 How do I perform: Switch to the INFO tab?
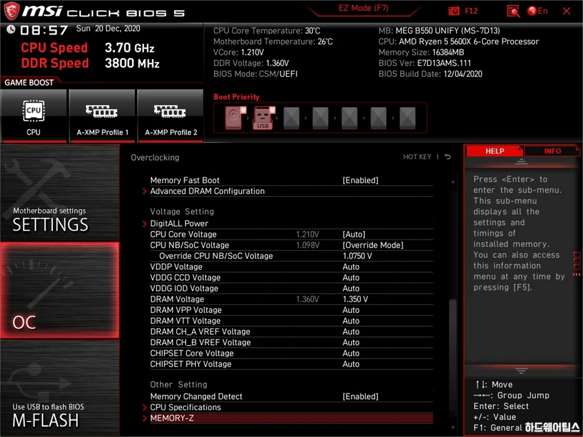pyautogui.click(x=552, y=151)
